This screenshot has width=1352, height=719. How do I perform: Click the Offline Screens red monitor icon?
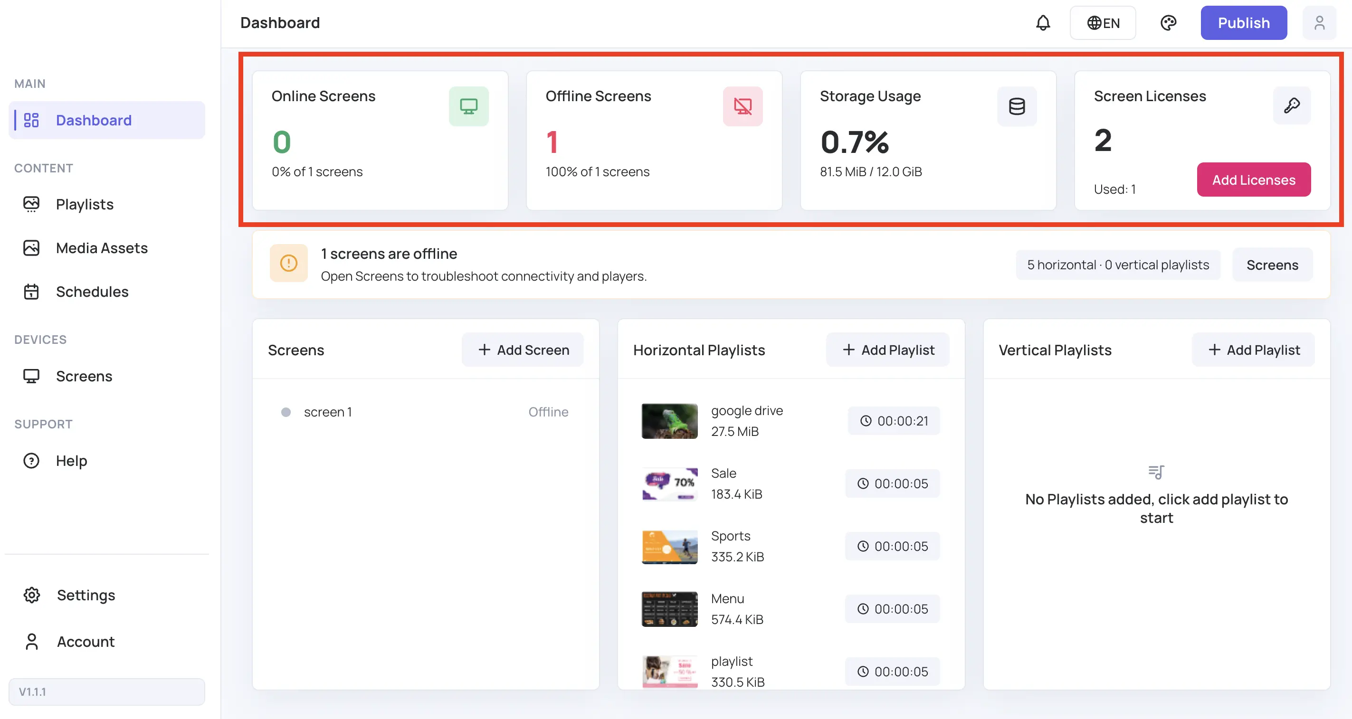[x=743, y=106]
